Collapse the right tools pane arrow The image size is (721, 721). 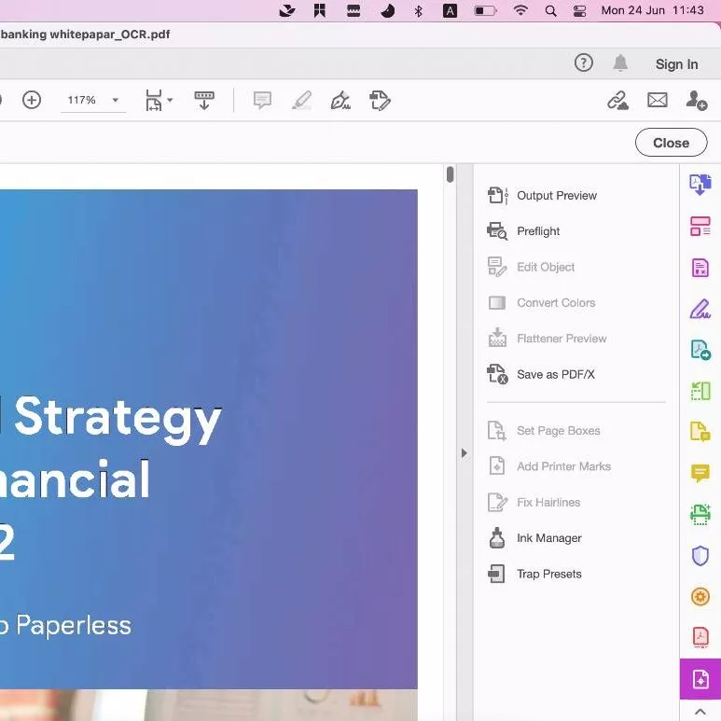(x=464, y=453)
